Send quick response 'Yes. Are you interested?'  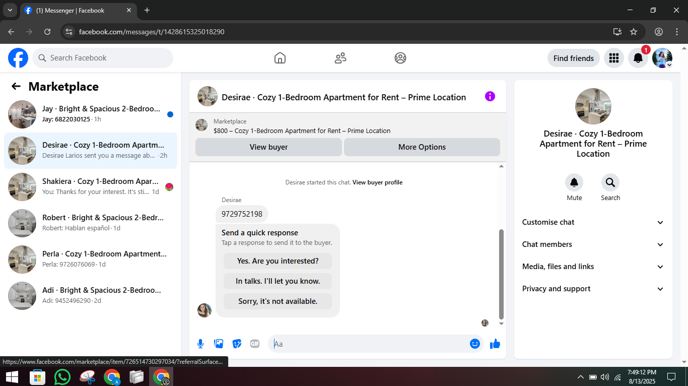[278, 261]
